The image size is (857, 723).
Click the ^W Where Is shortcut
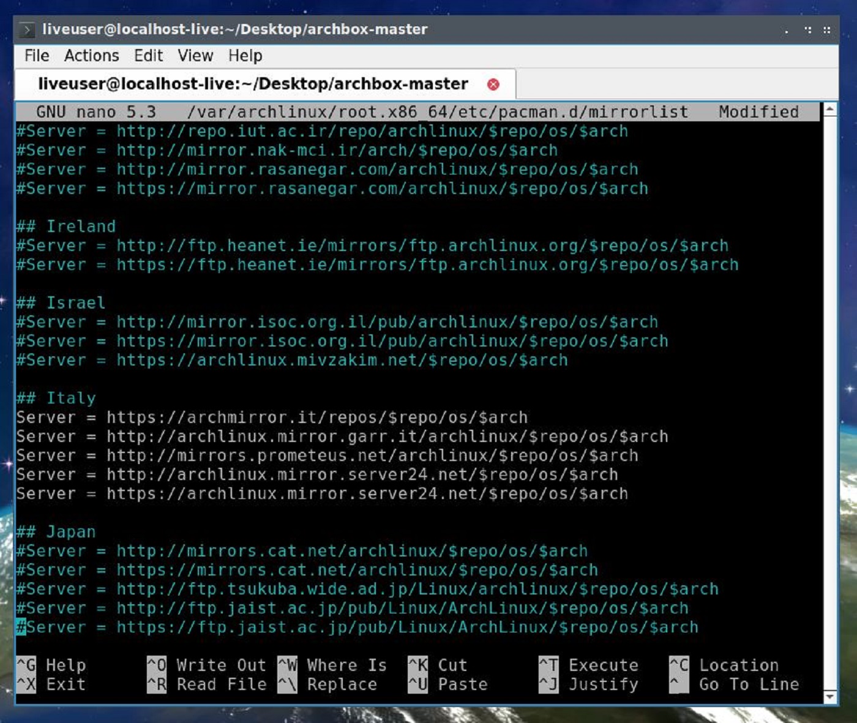[334, 665]
